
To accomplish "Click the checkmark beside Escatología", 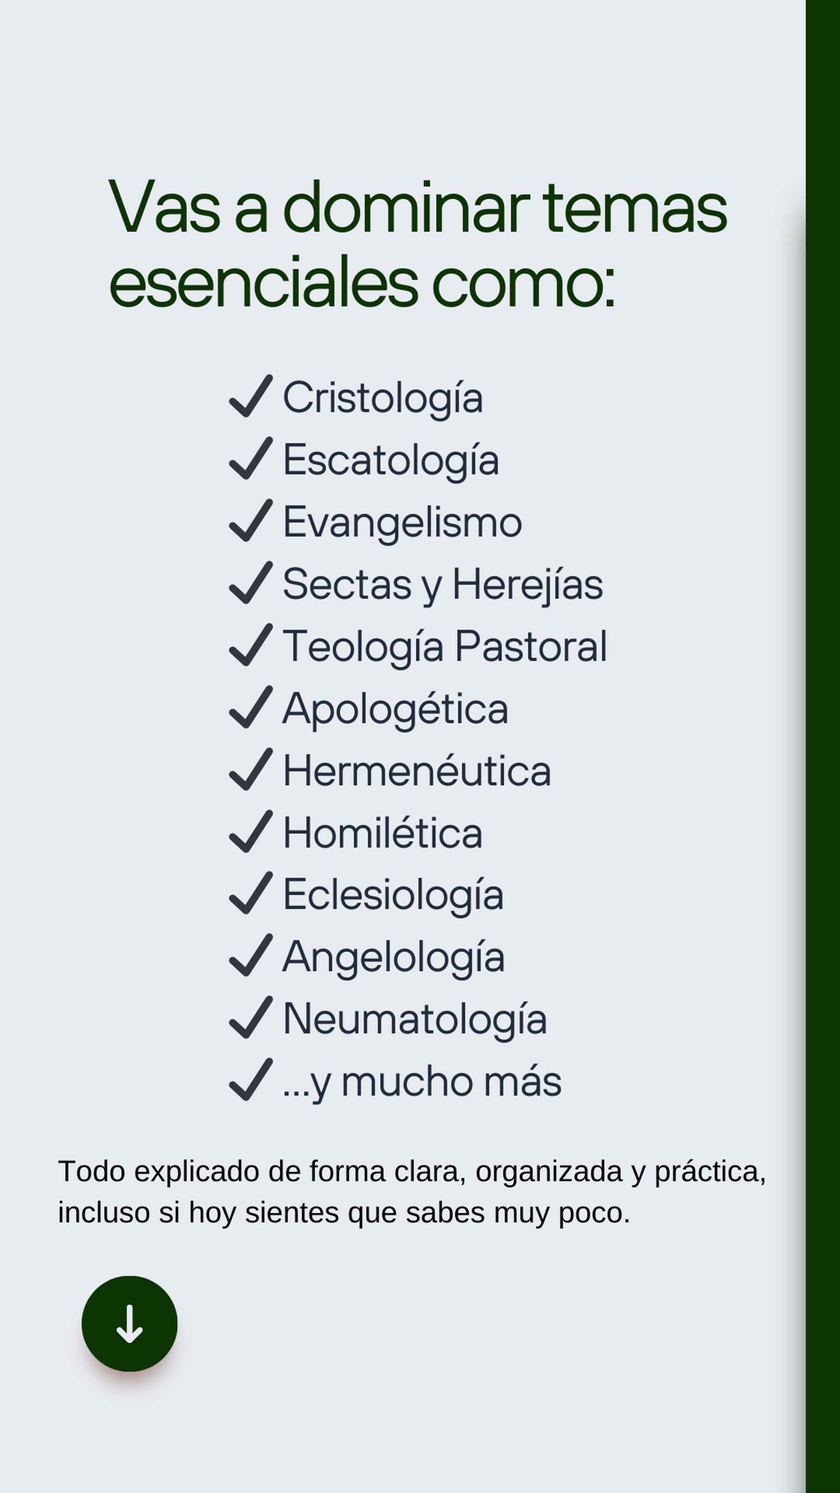I will coord(250,458).
